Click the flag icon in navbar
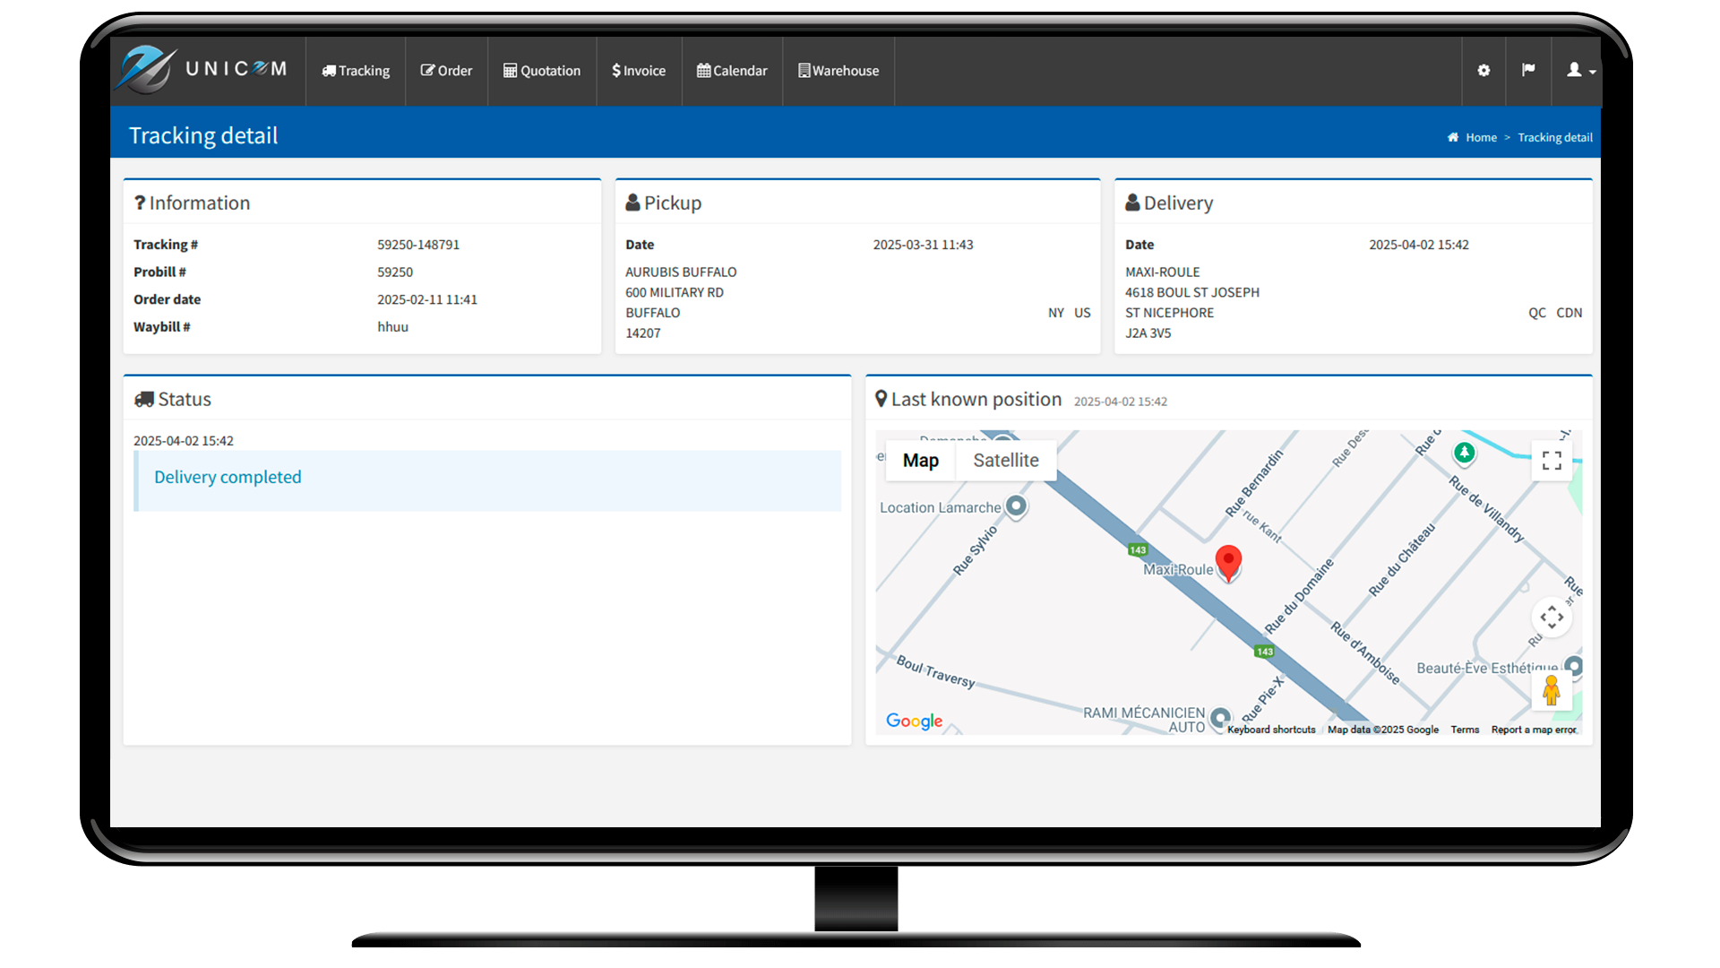This screenshot has height=968, width=1720. click(x=1528, y=70)
